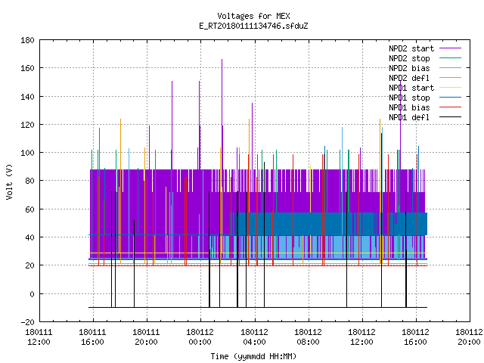This screenshot has width=484, height=363.
Task: Click the "180112 12:00" x-axis tick label
Action: pos(361,337)
